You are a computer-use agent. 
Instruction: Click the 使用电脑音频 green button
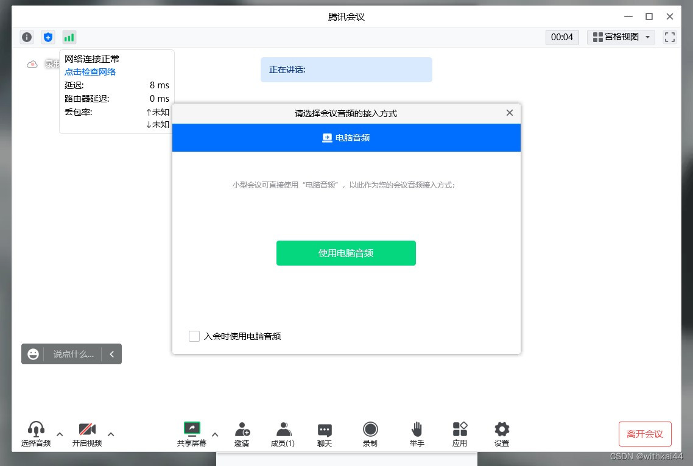[346, 253]
